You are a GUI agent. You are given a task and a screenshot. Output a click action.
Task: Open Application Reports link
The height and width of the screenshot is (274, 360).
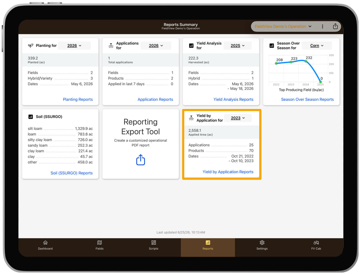click(155, 99)
